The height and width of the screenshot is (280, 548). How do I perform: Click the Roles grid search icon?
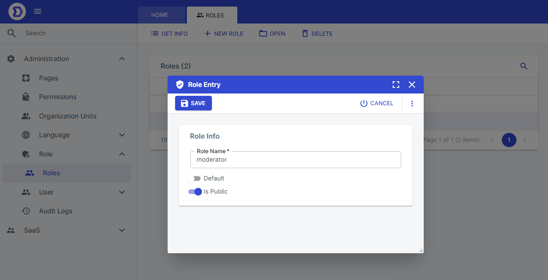524,66
